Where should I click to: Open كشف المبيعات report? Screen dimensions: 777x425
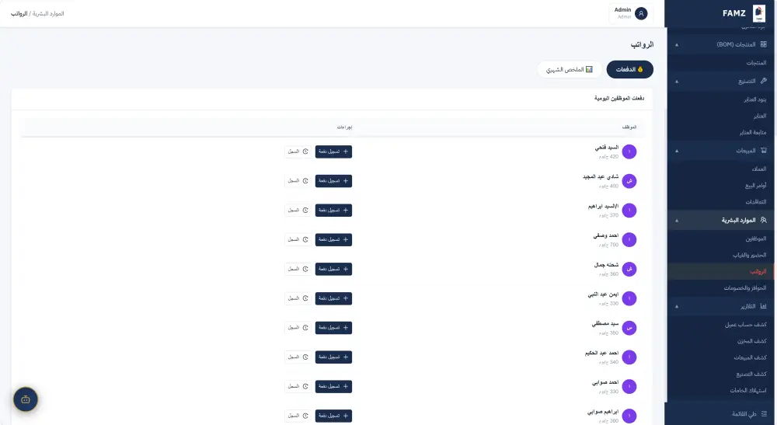point(750,357)
